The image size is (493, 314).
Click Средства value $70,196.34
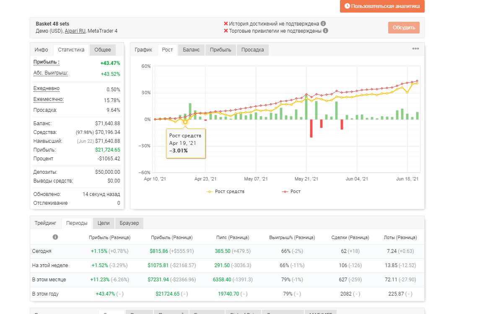point(107,132)
